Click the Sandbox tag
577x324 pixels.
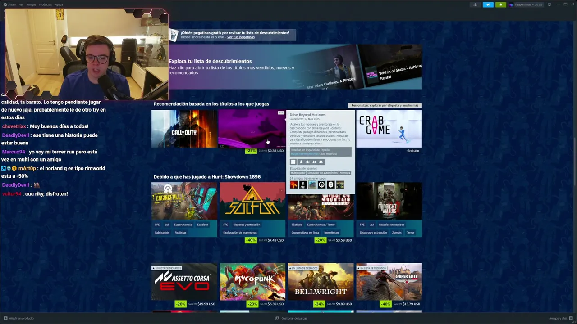click(202, 225)
